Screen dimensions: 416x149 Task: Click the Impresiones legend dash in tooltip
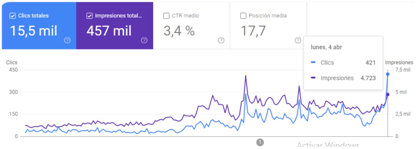tap(314, 78)
